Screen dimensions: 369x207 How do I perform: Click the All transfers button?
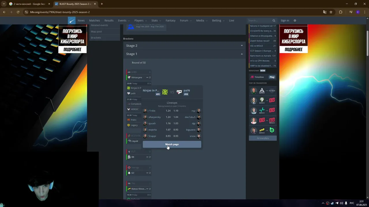(263, 138)
